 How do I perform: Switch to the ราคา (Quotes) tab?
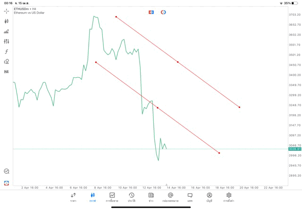pos(73,197)
